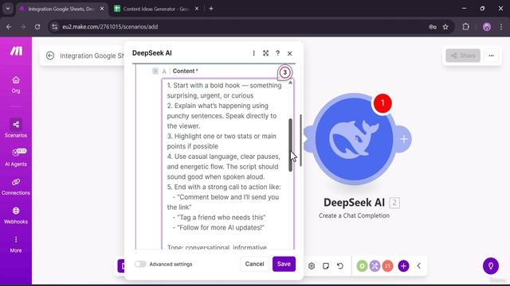Reload the page
Viewport: 510px width, 286px height.
pos(37,27)
